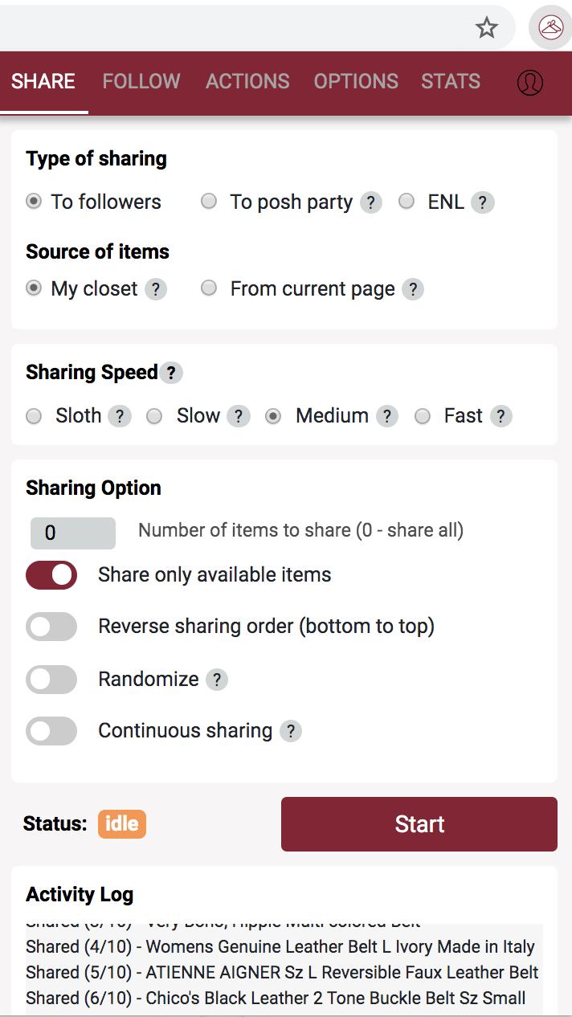Select To posh party radio button

point(209,202)
